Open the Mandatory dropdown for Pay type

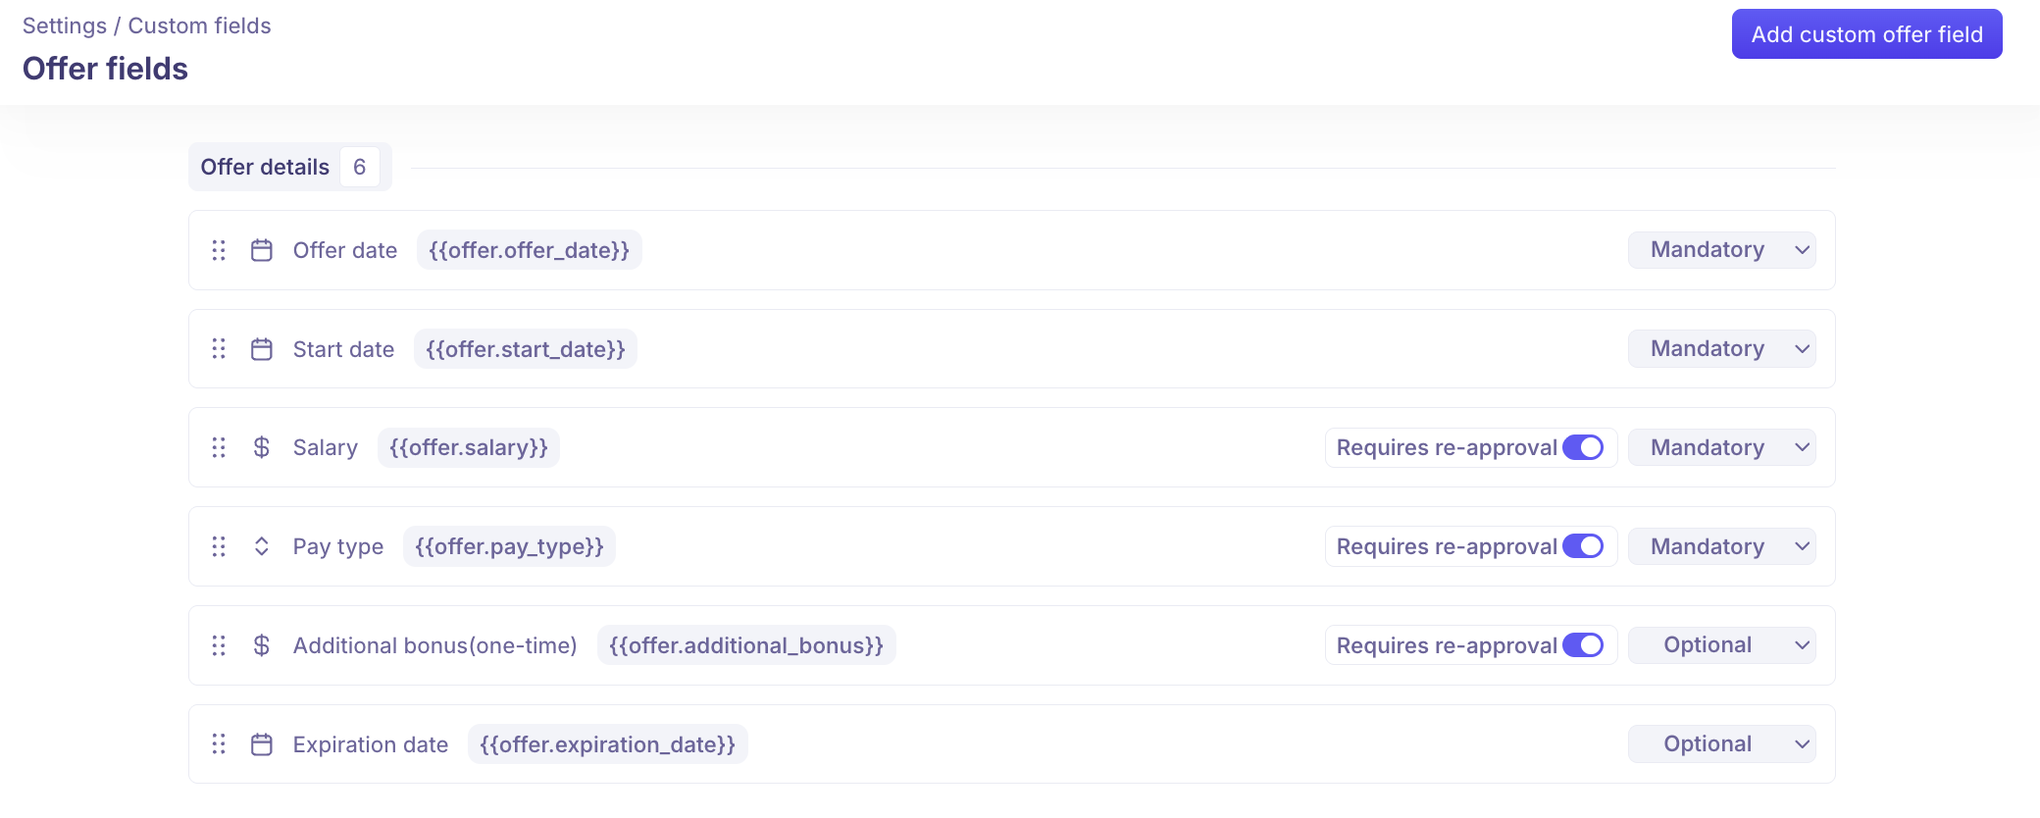pyautogui.click(x=1722, y=546)
